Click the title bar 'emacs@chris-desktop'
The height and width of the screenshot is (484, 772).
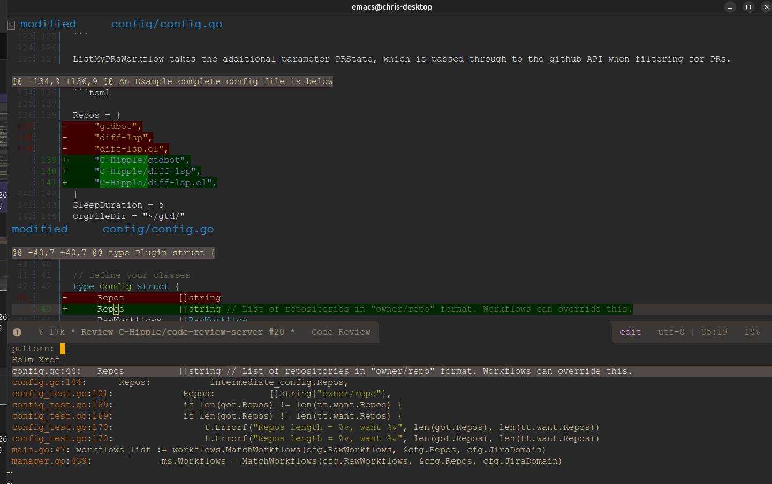(x=392, y=7)
